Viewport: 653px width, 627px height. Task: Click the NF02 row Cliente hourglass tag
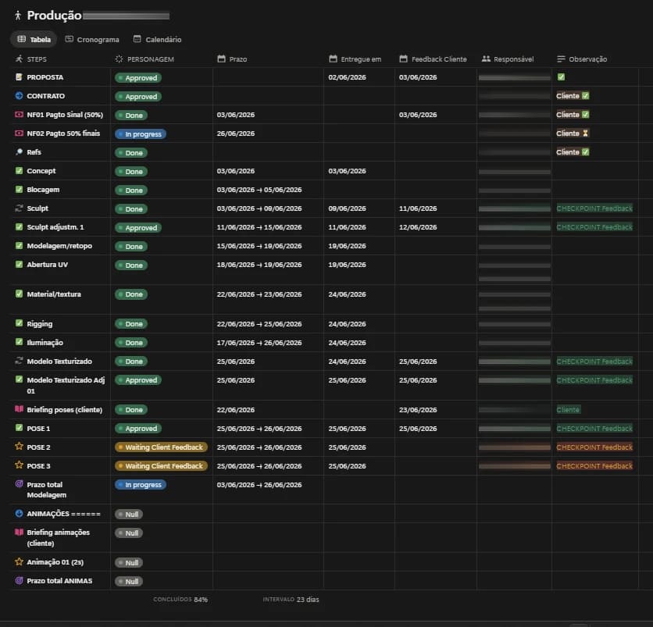pyautogui.click(x=573, y=134)
